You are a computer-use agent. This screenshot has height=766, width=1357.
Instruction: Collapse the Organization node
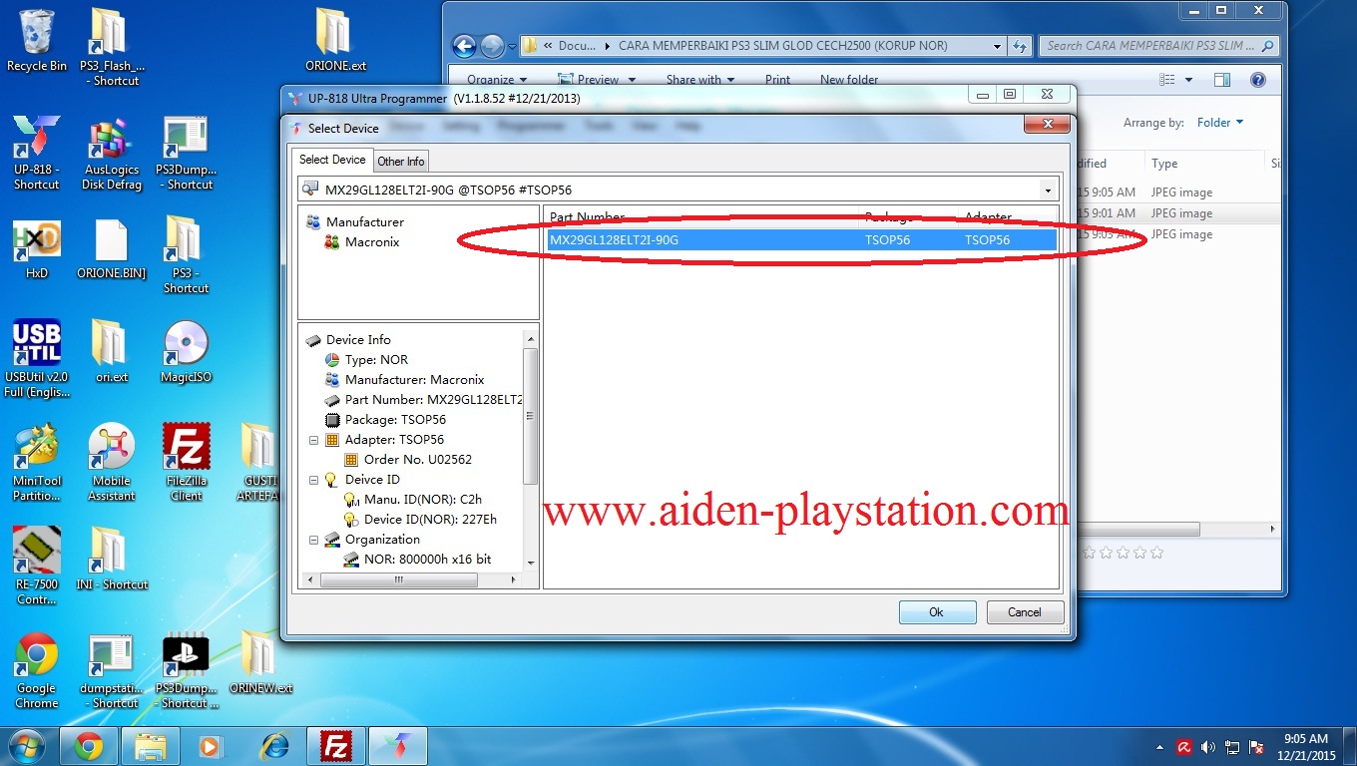(x=313, y=539)
